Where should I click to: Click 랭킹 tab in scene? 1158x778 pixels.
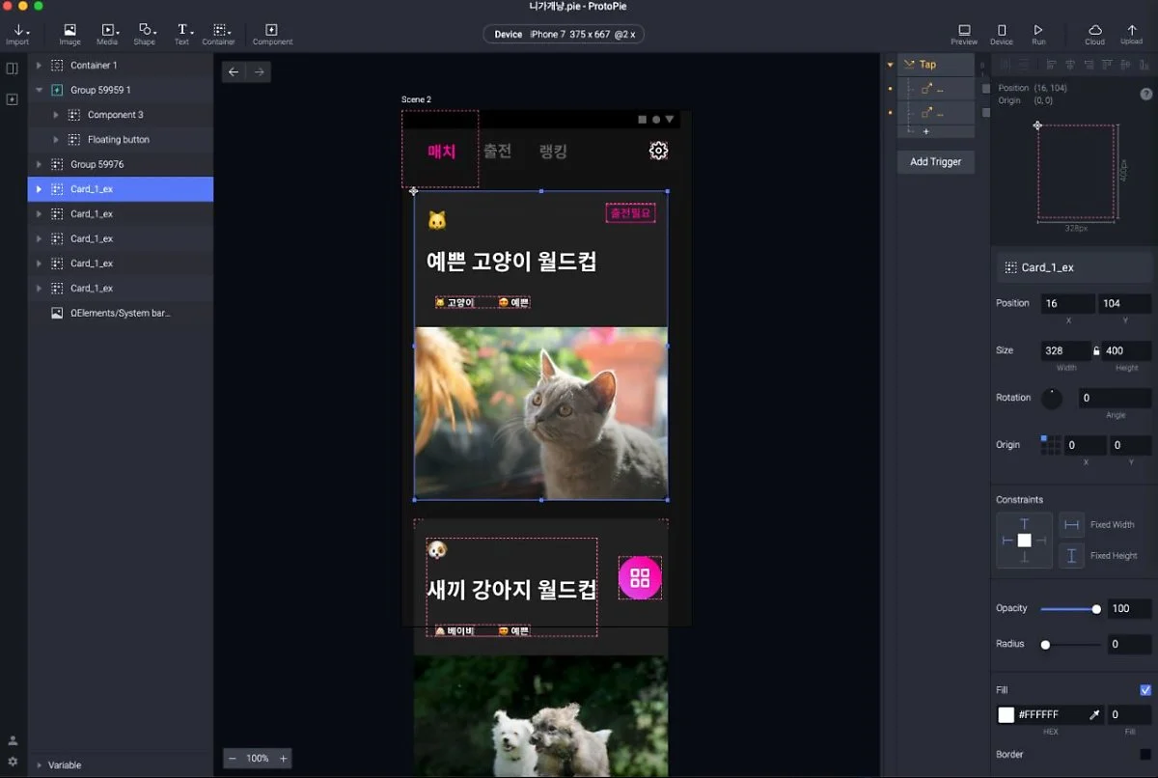pyautogui.click(x=553, y=152)
